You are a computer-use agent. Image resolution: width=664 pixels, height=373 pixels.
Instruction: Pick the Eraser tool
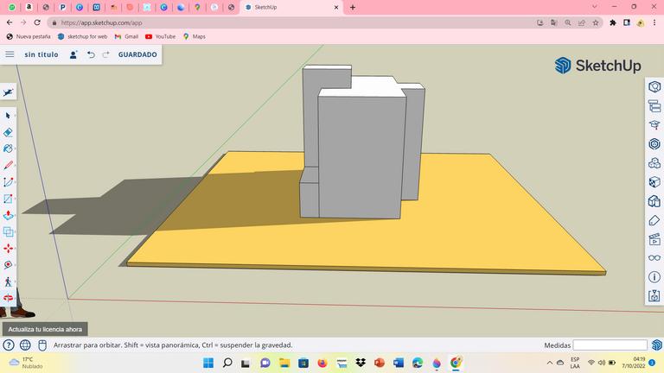(x=8, y=132)
